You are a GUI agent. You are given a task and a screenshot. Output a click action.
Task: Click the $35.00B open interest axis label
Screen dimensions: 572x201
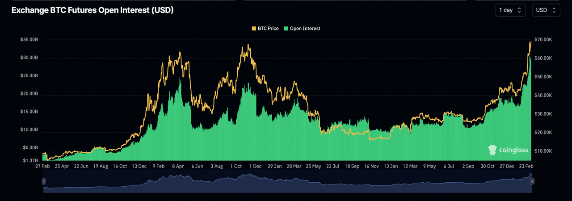coord(29,40)
